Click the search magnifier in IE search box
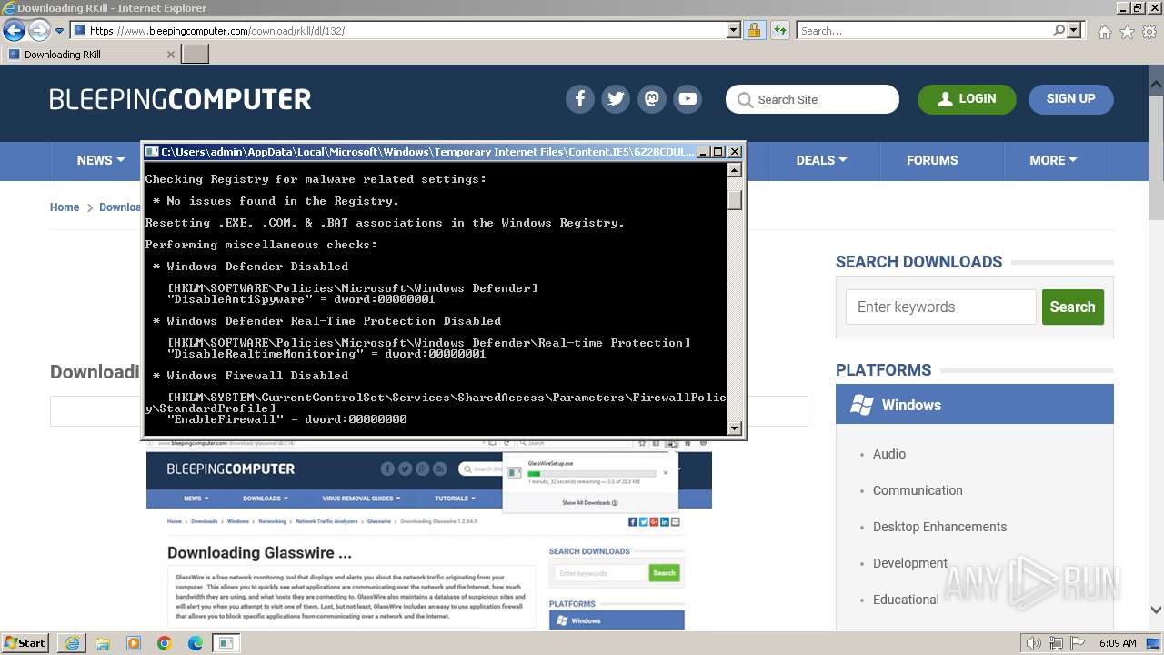The width and height of the screenshot is (1164, 655). pyautogui.click(x=1059, y=30)
